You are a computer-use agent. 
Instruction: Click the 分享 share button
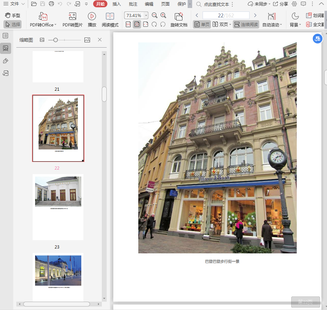[x=280, y=4]
